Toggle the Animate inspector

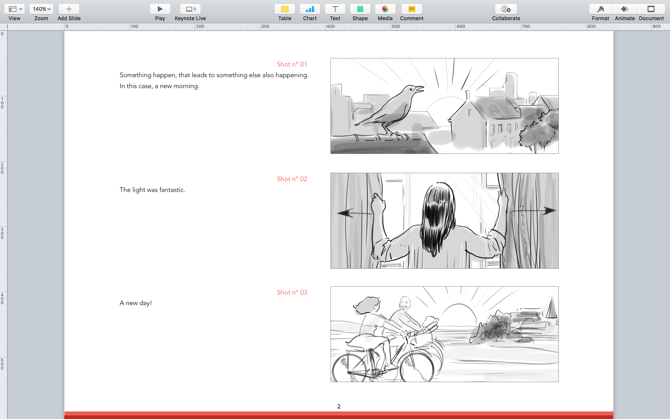point(625,9)
